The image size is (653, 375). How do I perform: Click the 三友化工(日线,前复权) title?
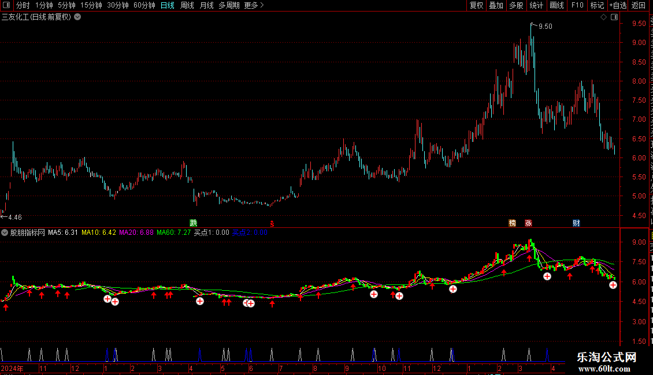coord(36,17)
